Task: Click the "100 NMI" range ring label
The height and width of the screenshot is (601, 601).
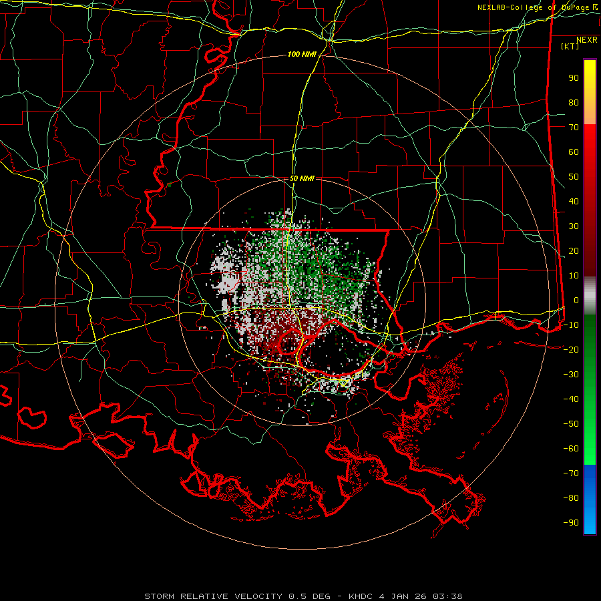Action: coord(302,55)
